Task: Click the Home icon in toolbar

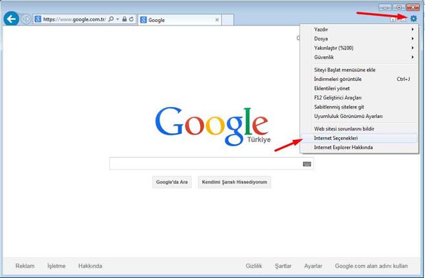Action: pos(393,19)
